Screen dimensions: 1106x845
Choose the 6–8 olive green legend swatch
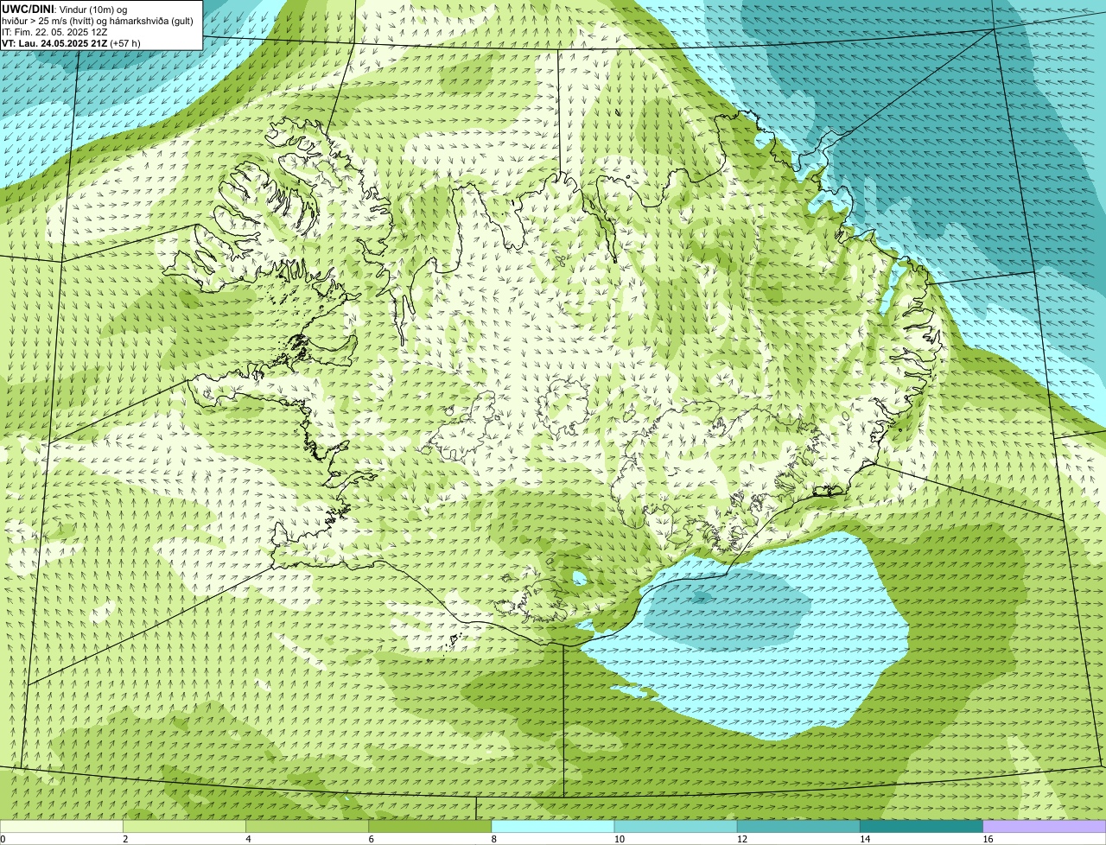tap(430, 826)
